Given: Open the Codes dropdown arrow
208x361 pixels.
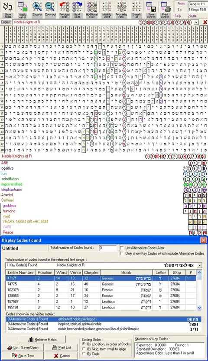Looking at the screenshot, I should tap(196, 22).
